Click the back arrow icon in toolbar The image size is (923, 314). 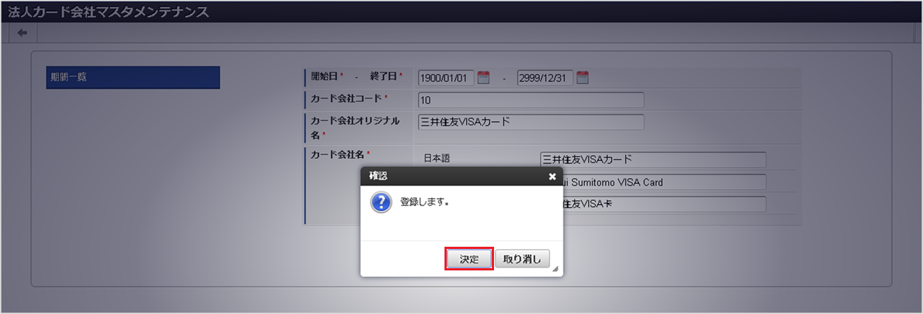pyautogui.click(x=22, y=33)
